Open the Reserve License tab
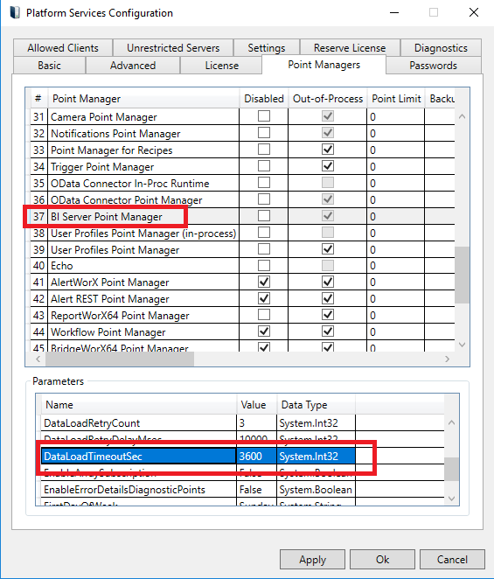Image resolution: width=494 pixels, height=579 pixels. pyautogui.click(x=350, y=48)
